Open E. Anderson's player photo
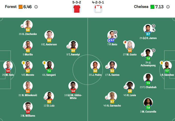This screenshot has height=121, width=175. coord(49,35)
